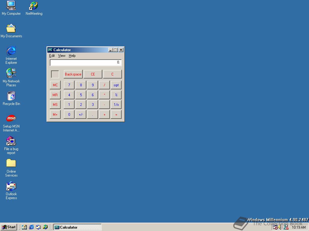Click the equals (=) key
Viewport: 309px width, 231px height.
(x=116, y=115)
